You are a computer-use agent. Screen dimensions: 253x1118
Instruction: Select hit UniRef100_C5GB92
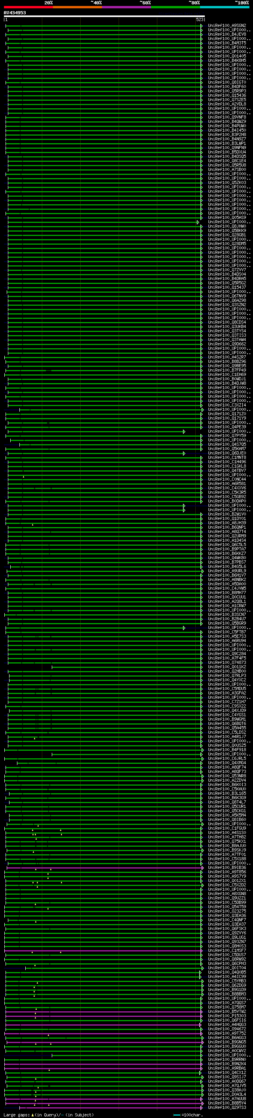click(x=227, y=497)
